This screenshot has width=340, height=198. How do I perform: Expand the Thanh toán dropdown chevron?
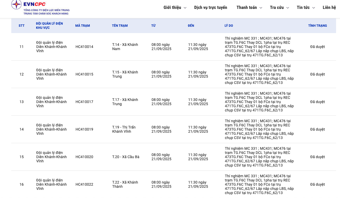coord(261,8)
